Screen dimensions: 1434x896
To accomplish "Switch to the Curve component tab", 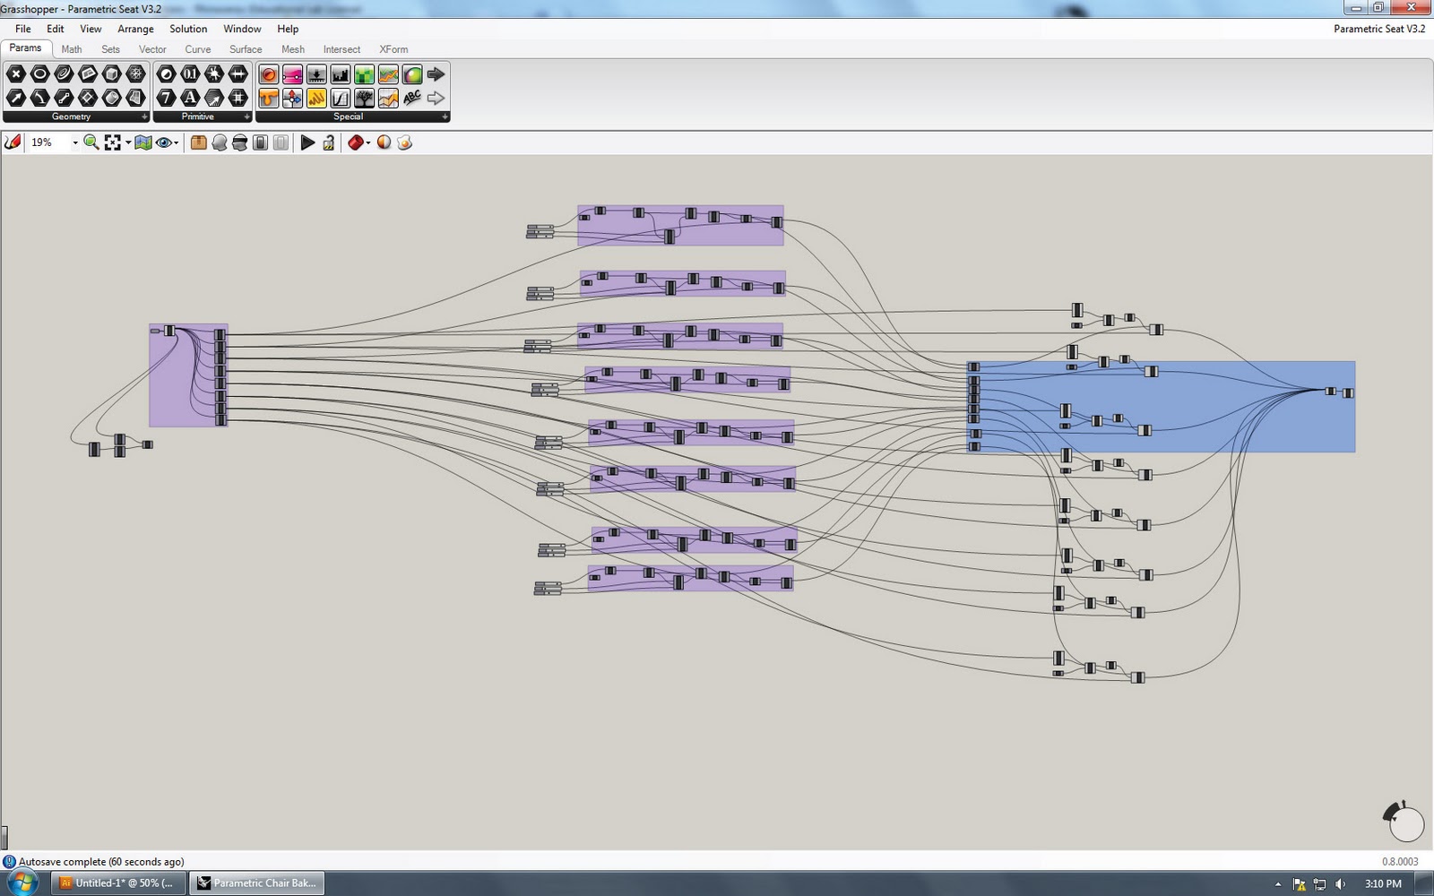I will (x=198, y=49).
